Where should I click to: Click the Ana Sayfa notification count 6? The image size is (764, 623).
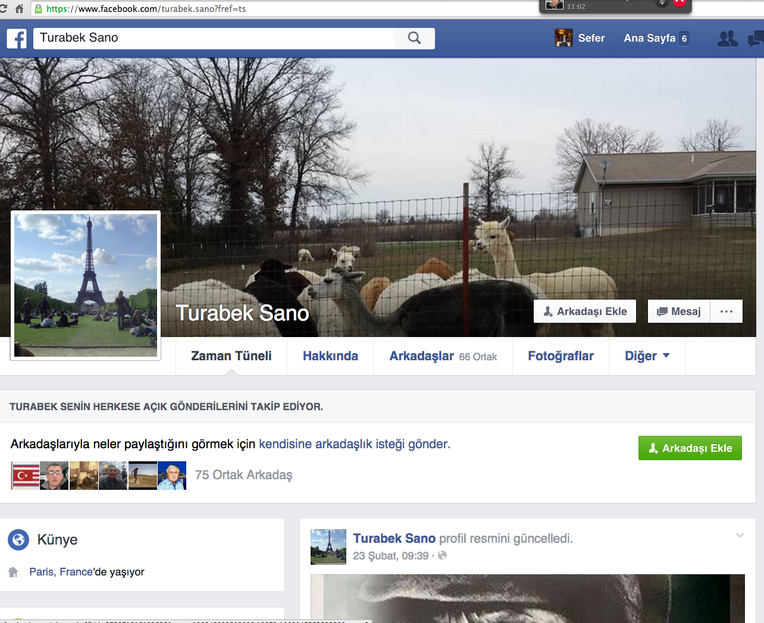coord(684,39)
